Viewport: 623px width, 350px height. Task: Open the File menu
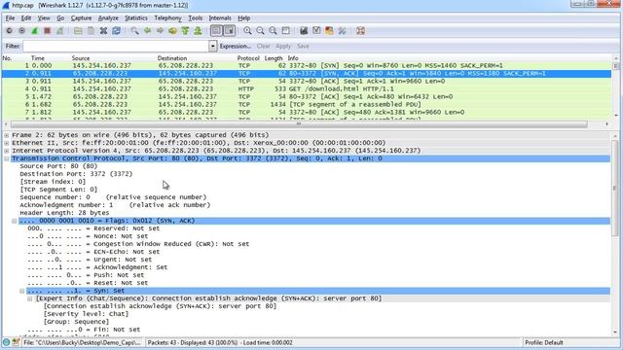(x=10, y=18)
